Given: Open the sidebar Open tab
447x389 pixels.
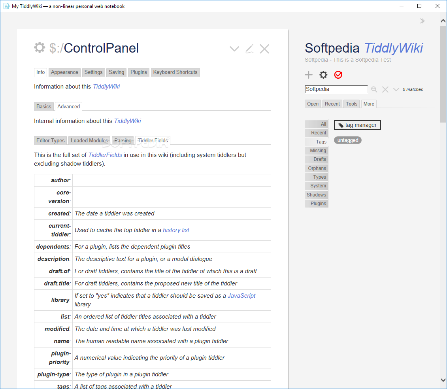Looking at the screenshot, I should [313, 104].
